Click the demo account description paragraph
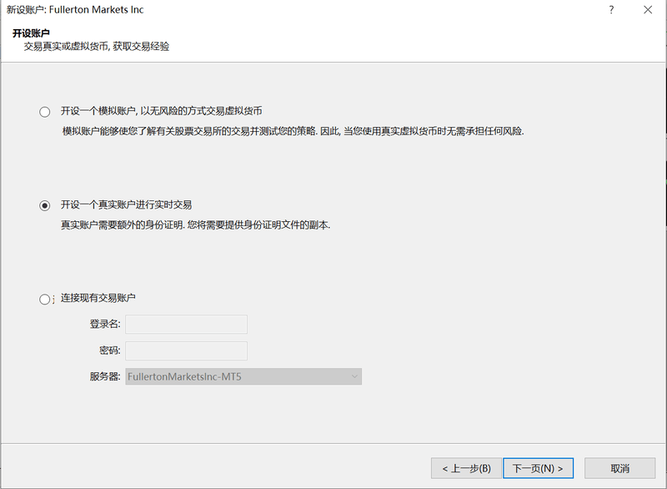 point(293,132)
